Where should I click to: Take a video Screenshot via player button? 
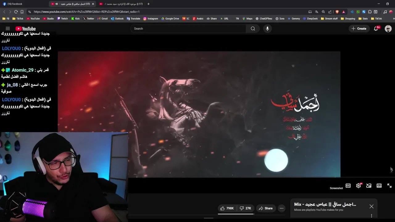(x=336, y=188)
